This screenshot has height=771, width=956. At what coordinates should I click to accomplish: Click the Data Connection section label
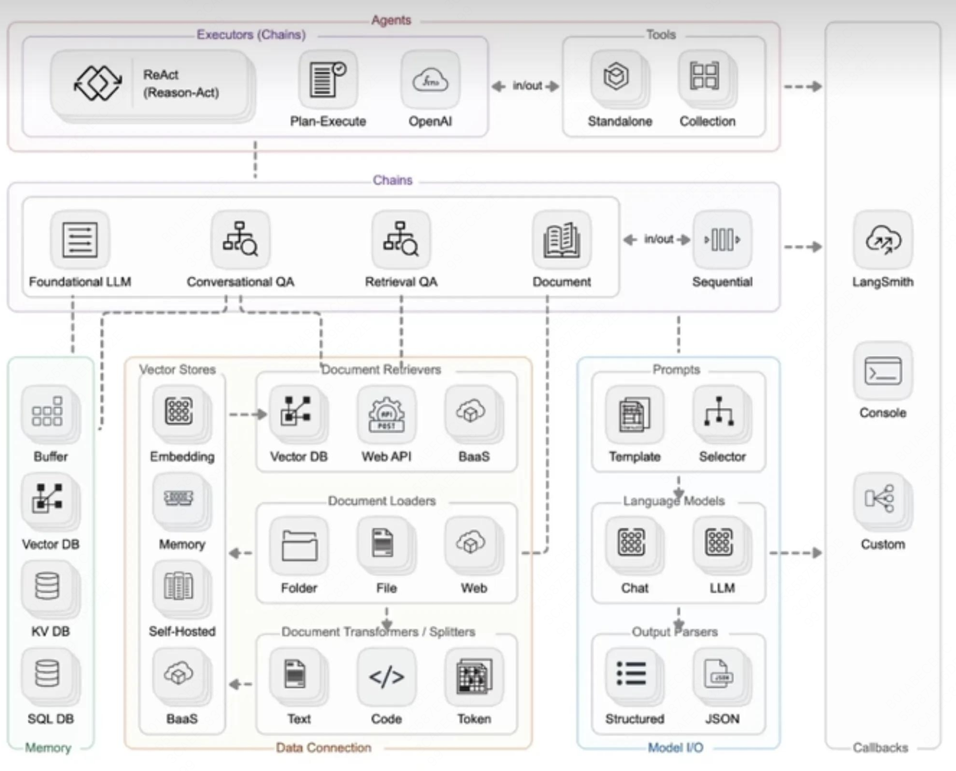pyautogui.click(x=323, y=747)
